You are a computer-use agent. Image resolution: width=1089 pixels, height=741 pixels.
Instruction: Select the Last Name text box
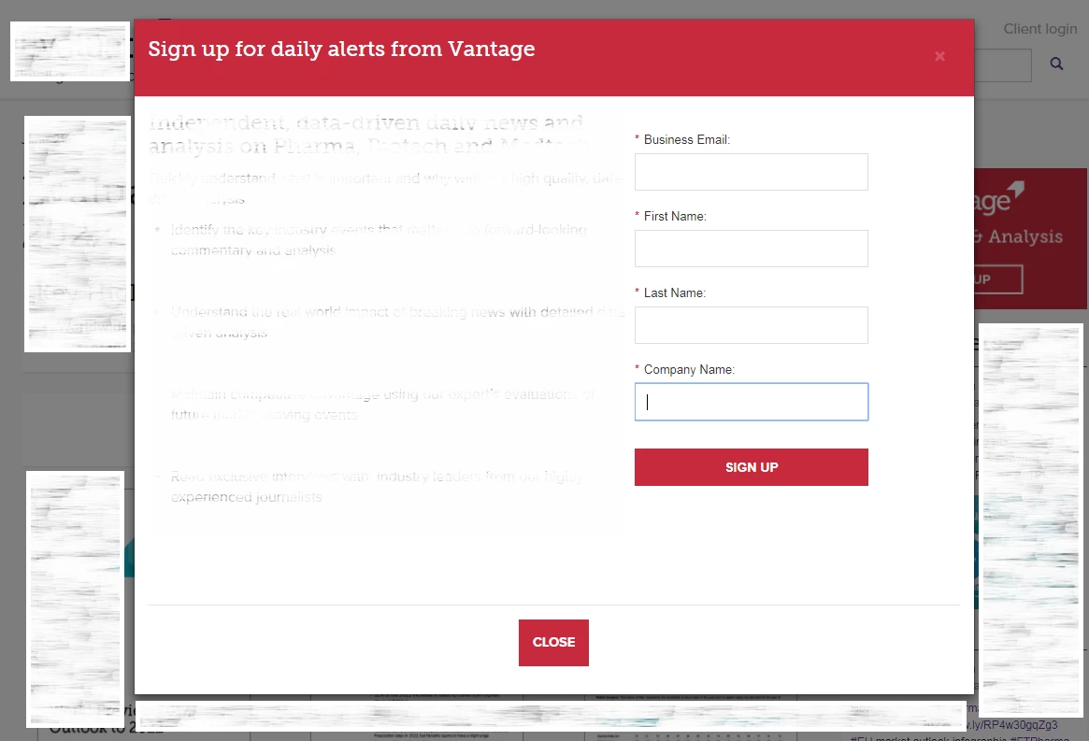click(751, 325)
